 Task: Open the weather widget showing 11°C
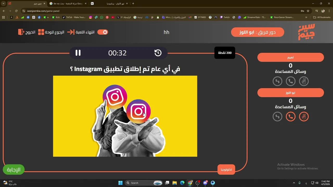[x=10, y=183]
